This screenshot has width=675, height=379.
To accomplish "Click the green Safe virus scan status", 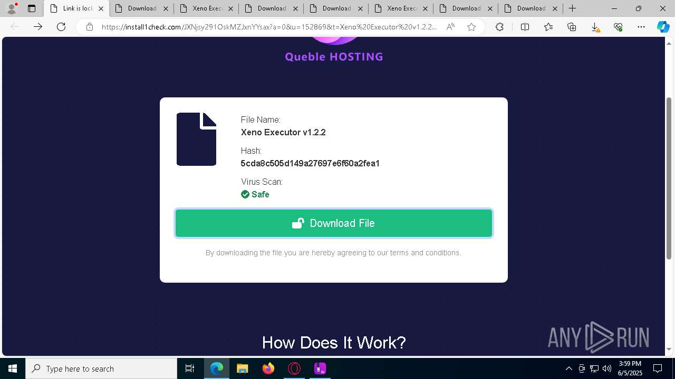I will click(x=255, y=194).
